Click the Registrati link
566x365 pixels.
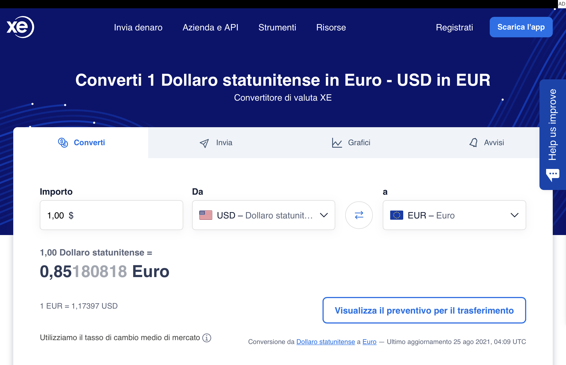pos(454,27)
